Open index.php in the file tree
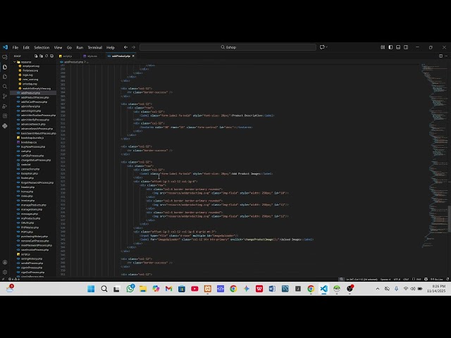Viewport: 451px width, 338px height. point(27,196)
